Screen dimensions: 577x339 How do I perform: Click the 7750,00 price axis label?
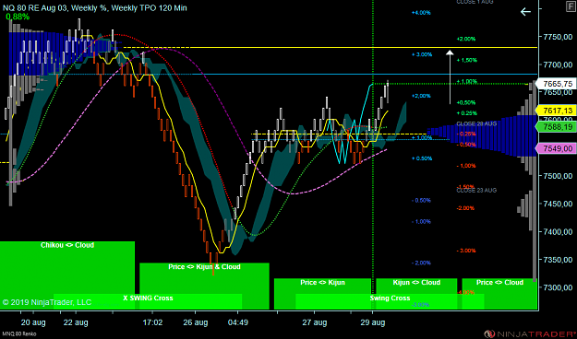pyautogui.click(x=558, y=37)
